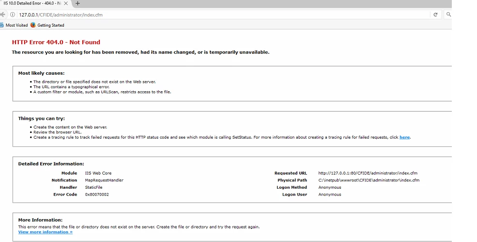Viewport: 477px width, 242px height.
Task: Click the Firefox icon beside Getting Started
Action: (33, 25)
